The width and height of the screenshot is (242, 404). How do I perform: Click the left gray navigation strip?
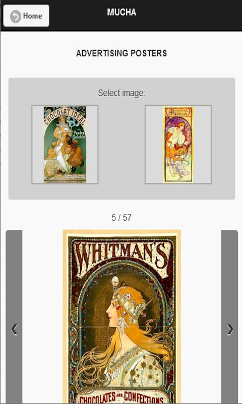coord(14,317)
